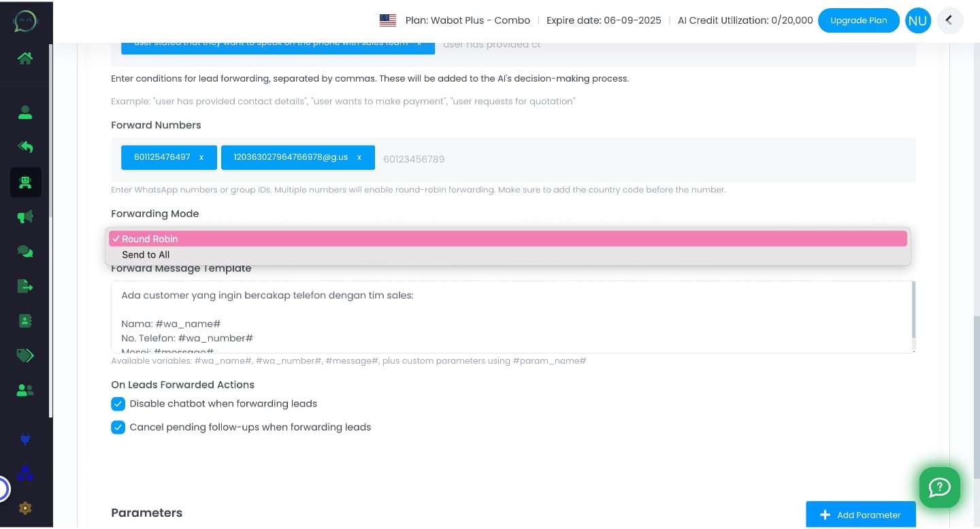Open the tags/labels icon in sidebar
The height and width of the screenshot is (529, 980).
coord(25,356)
